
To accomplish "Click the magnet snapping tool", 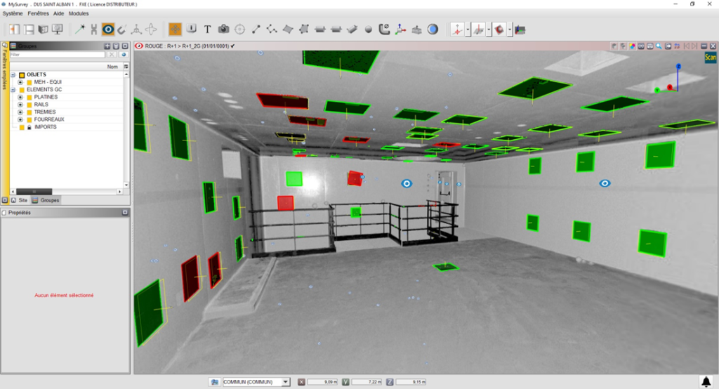I will point(122,29).
